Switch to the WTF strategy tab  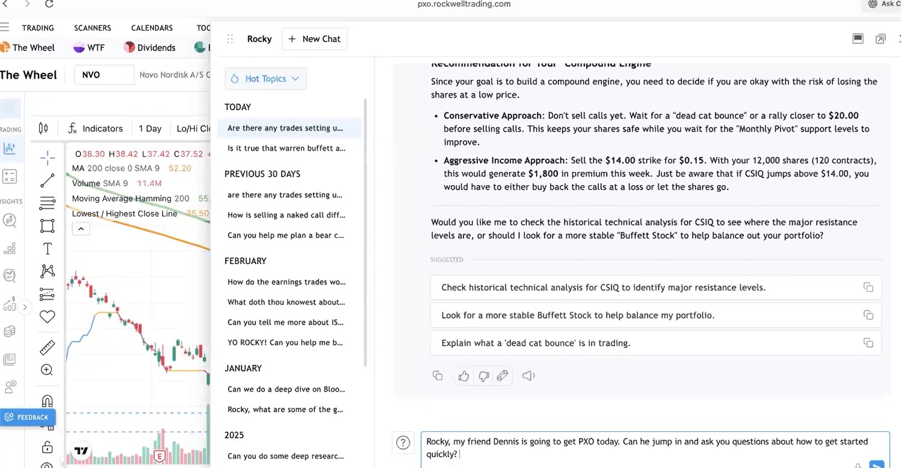pos(88,48)
